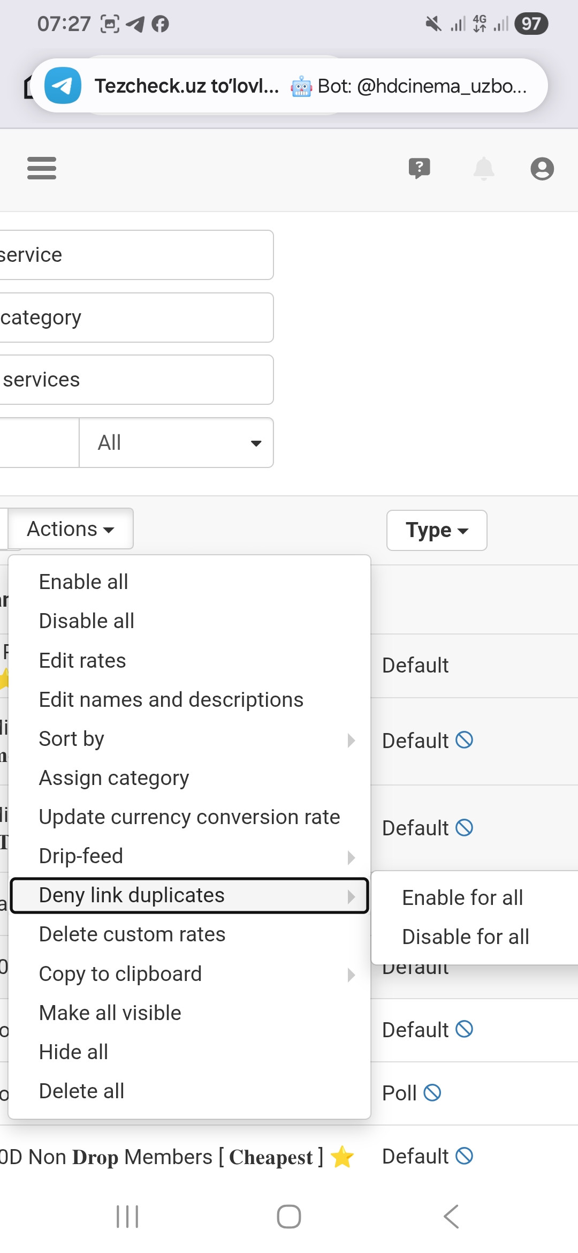Open the Type filter dropdown

[437, 530]
